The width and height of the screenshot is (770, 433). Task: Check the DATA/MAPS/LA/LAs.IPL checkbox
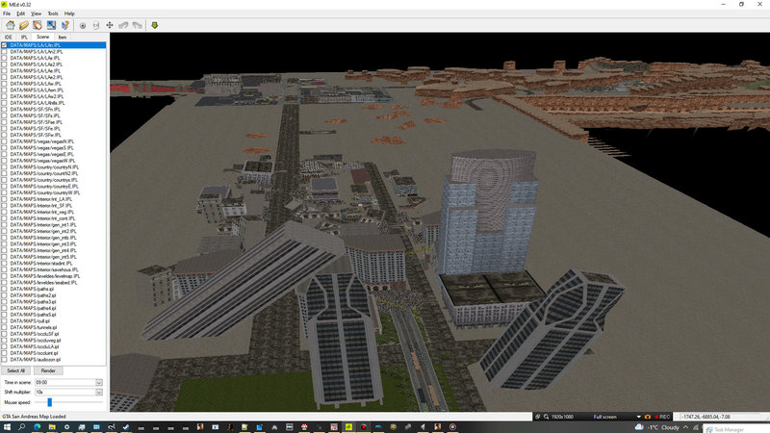[5, 58]
